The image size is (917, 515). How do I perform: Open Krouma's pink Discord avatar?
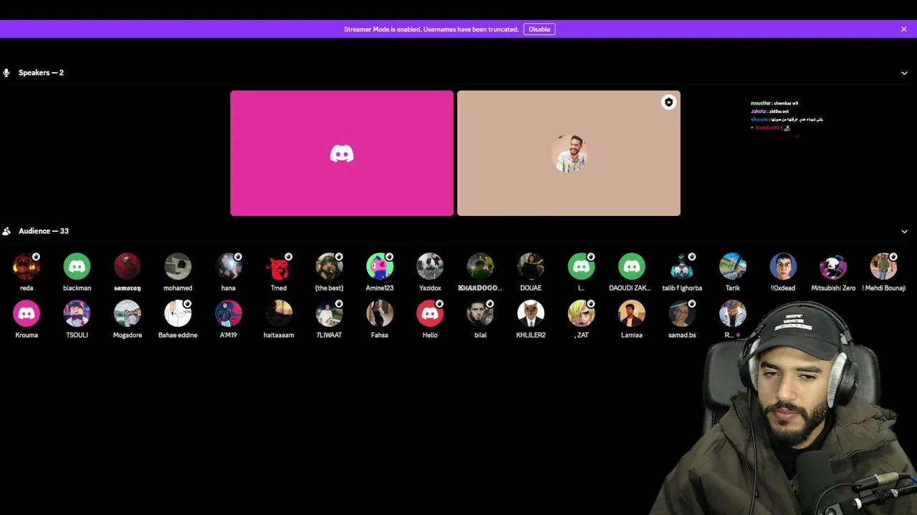[x=27, y=314]
